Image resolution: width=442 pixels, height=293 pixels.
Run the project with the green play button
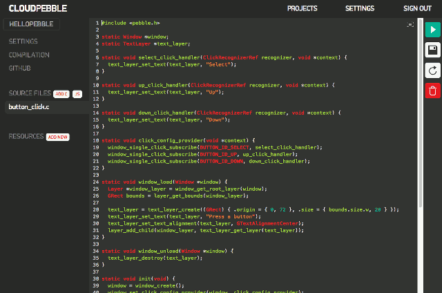coord(432,30)
